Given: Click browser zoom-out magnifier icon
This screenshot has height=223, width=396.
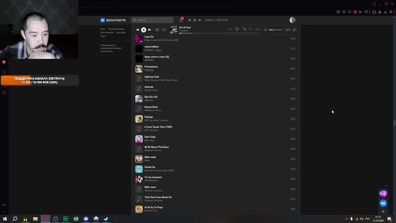Looking at the screenshot, I should 338,12.
